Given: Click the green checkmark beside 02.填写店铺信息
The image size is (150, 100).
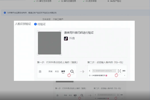Looking at the screenshot, I should pyautogui.click(x=59, y=1).
